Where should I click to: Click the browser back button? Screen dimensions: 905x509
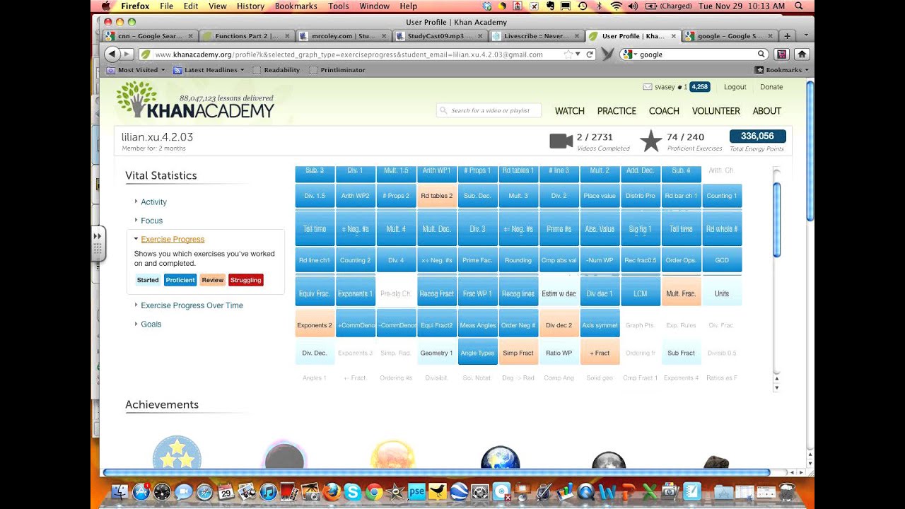coord(112,54)
